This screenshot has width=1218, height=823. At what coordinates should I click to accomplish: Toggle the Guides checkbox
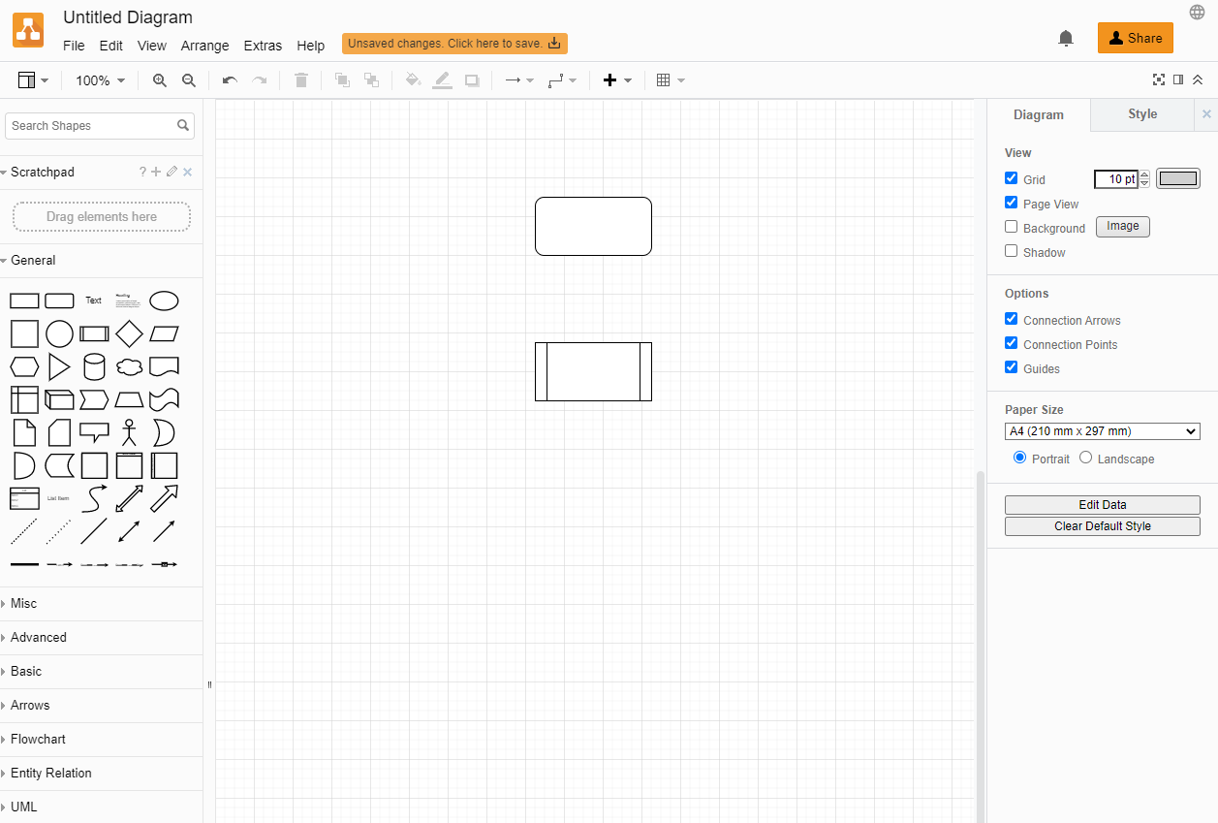[x=1012, y=367]
